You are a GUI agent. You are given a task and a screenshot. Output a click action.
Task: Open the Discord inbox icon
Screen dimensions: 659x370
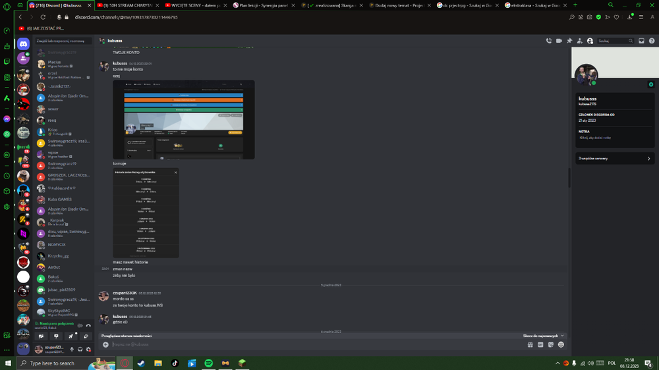(x=641, y=41)
